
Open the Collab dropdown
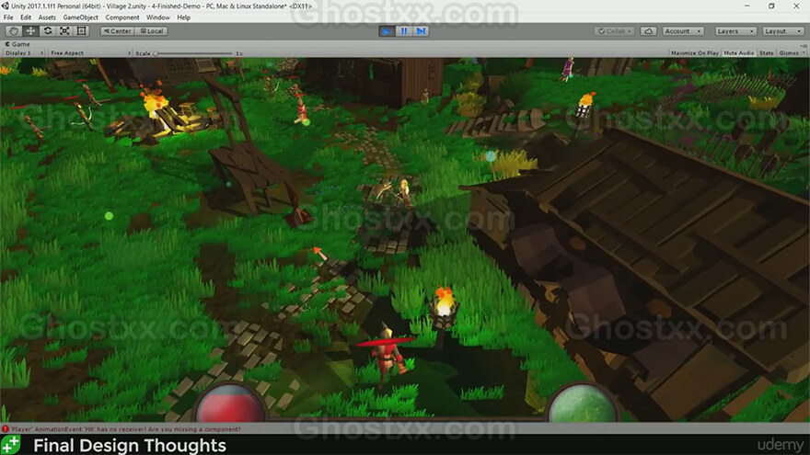coord(614,31)
